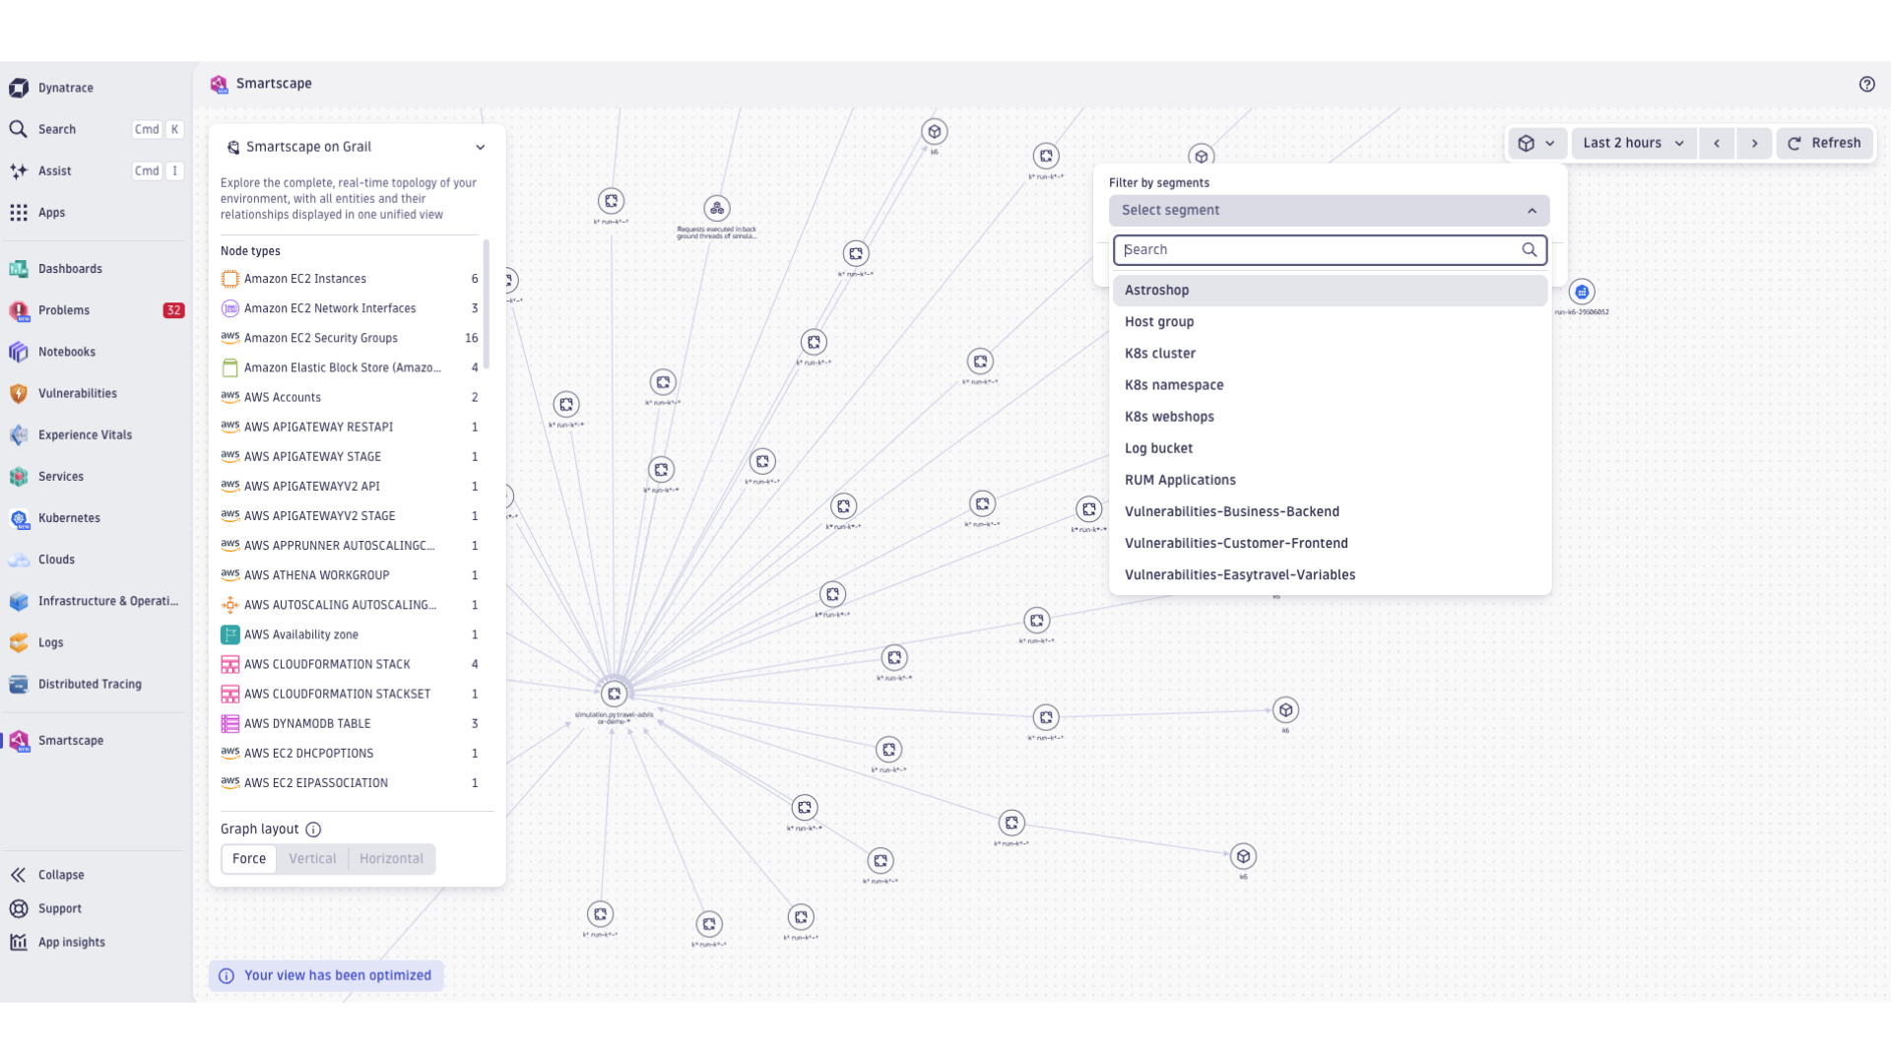The image size is (1891, 1064).
Task: Open the help question mark near Smartscape header
Action: click(1867, 84)
